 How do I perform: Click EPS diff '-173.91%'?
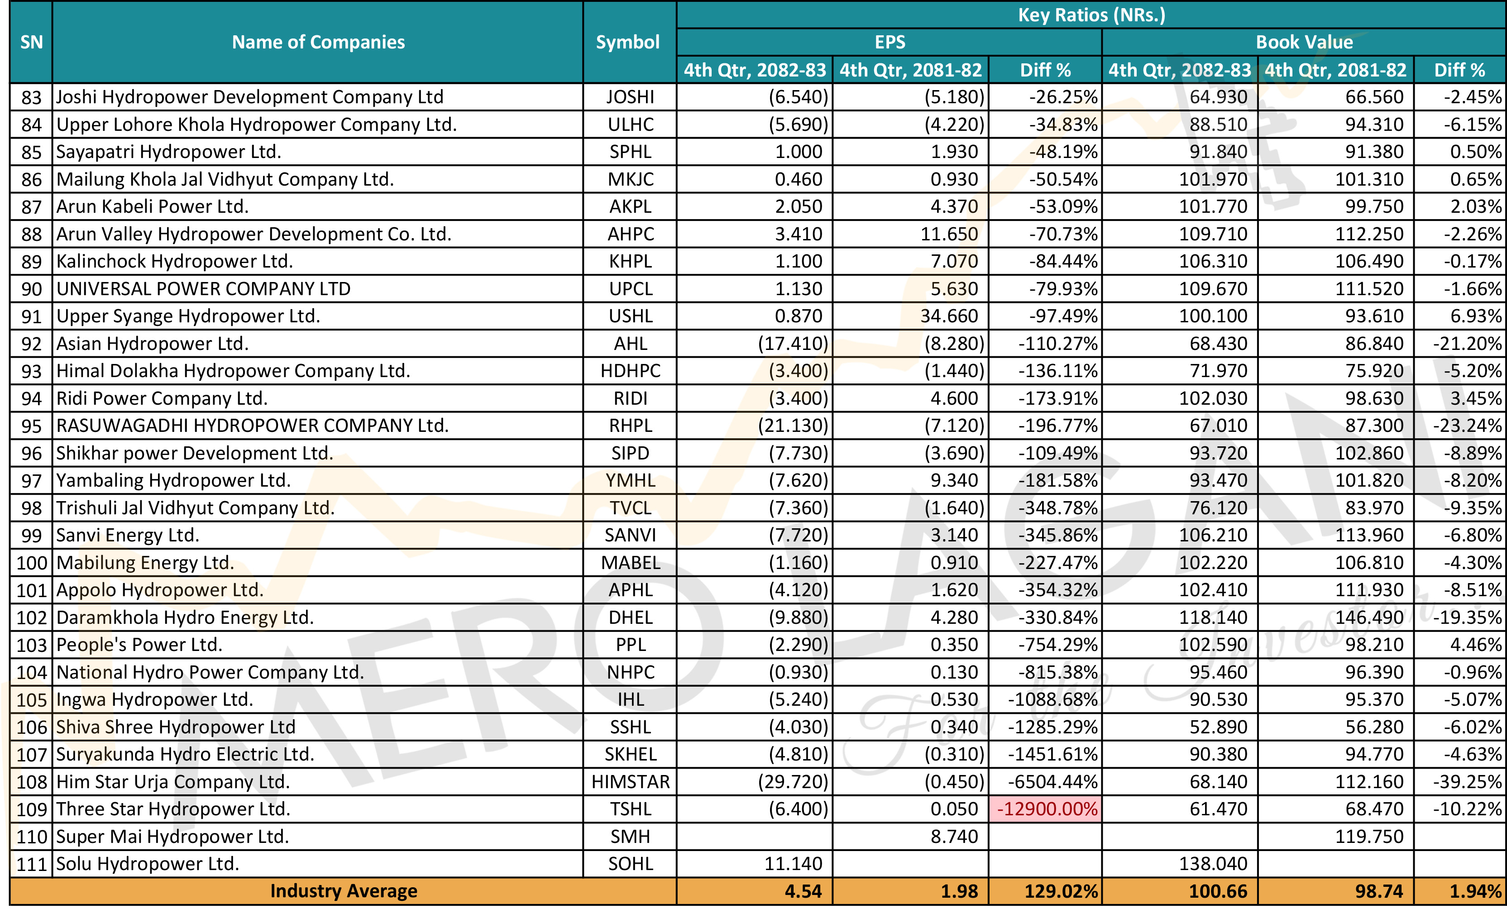[x=1058, y=398]
